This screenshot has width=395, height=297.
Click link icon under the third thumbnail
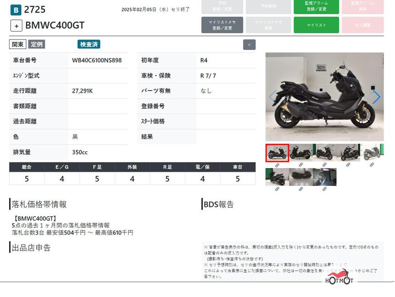325,165
